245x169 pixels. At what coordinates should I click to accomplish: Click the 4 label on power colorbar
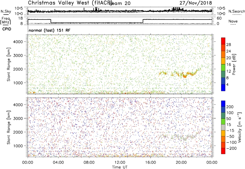[x=228, y=84]
